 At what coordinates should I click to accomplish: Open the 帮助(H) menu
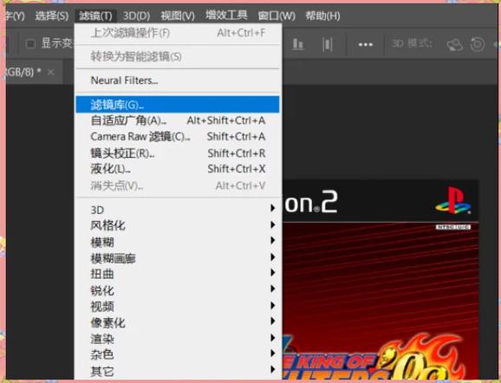322,16
